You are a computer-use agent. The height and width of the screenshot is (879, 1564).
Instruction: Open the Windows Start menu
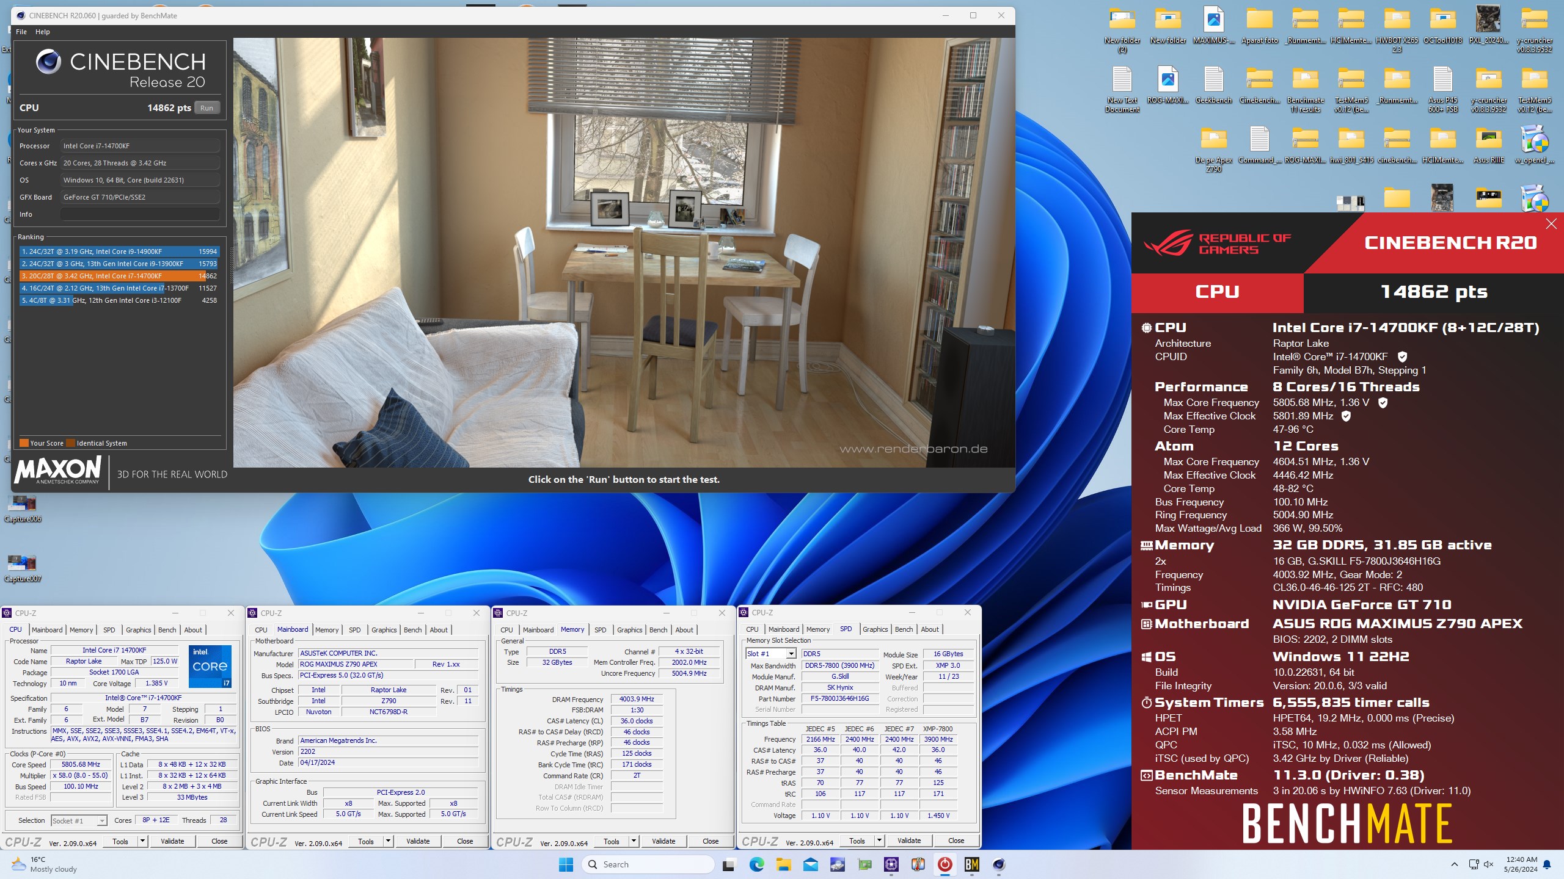tap(566, 864)
